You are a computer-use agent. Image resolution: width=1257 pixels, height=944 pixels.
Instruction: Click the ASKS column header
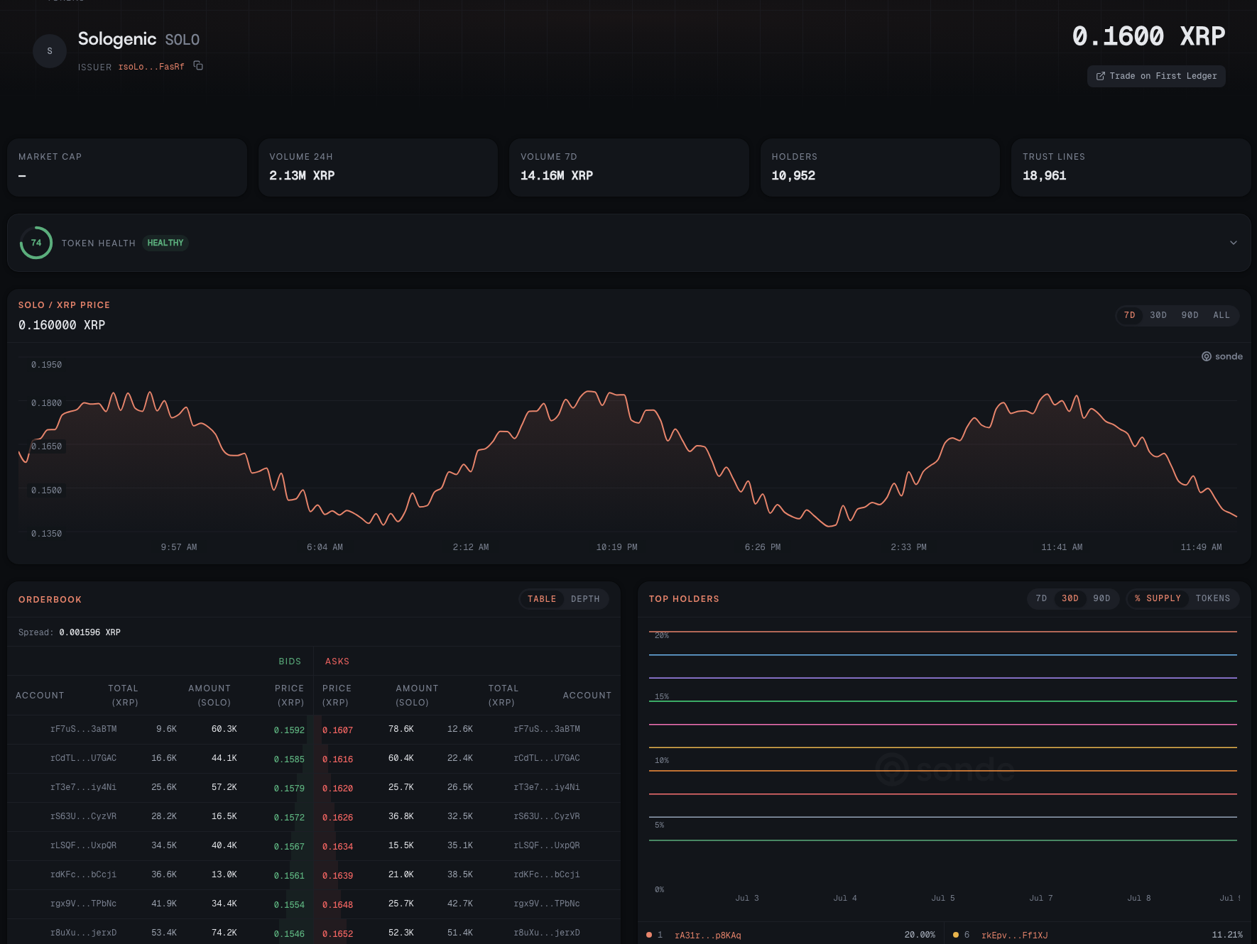[x=337, y=662]
